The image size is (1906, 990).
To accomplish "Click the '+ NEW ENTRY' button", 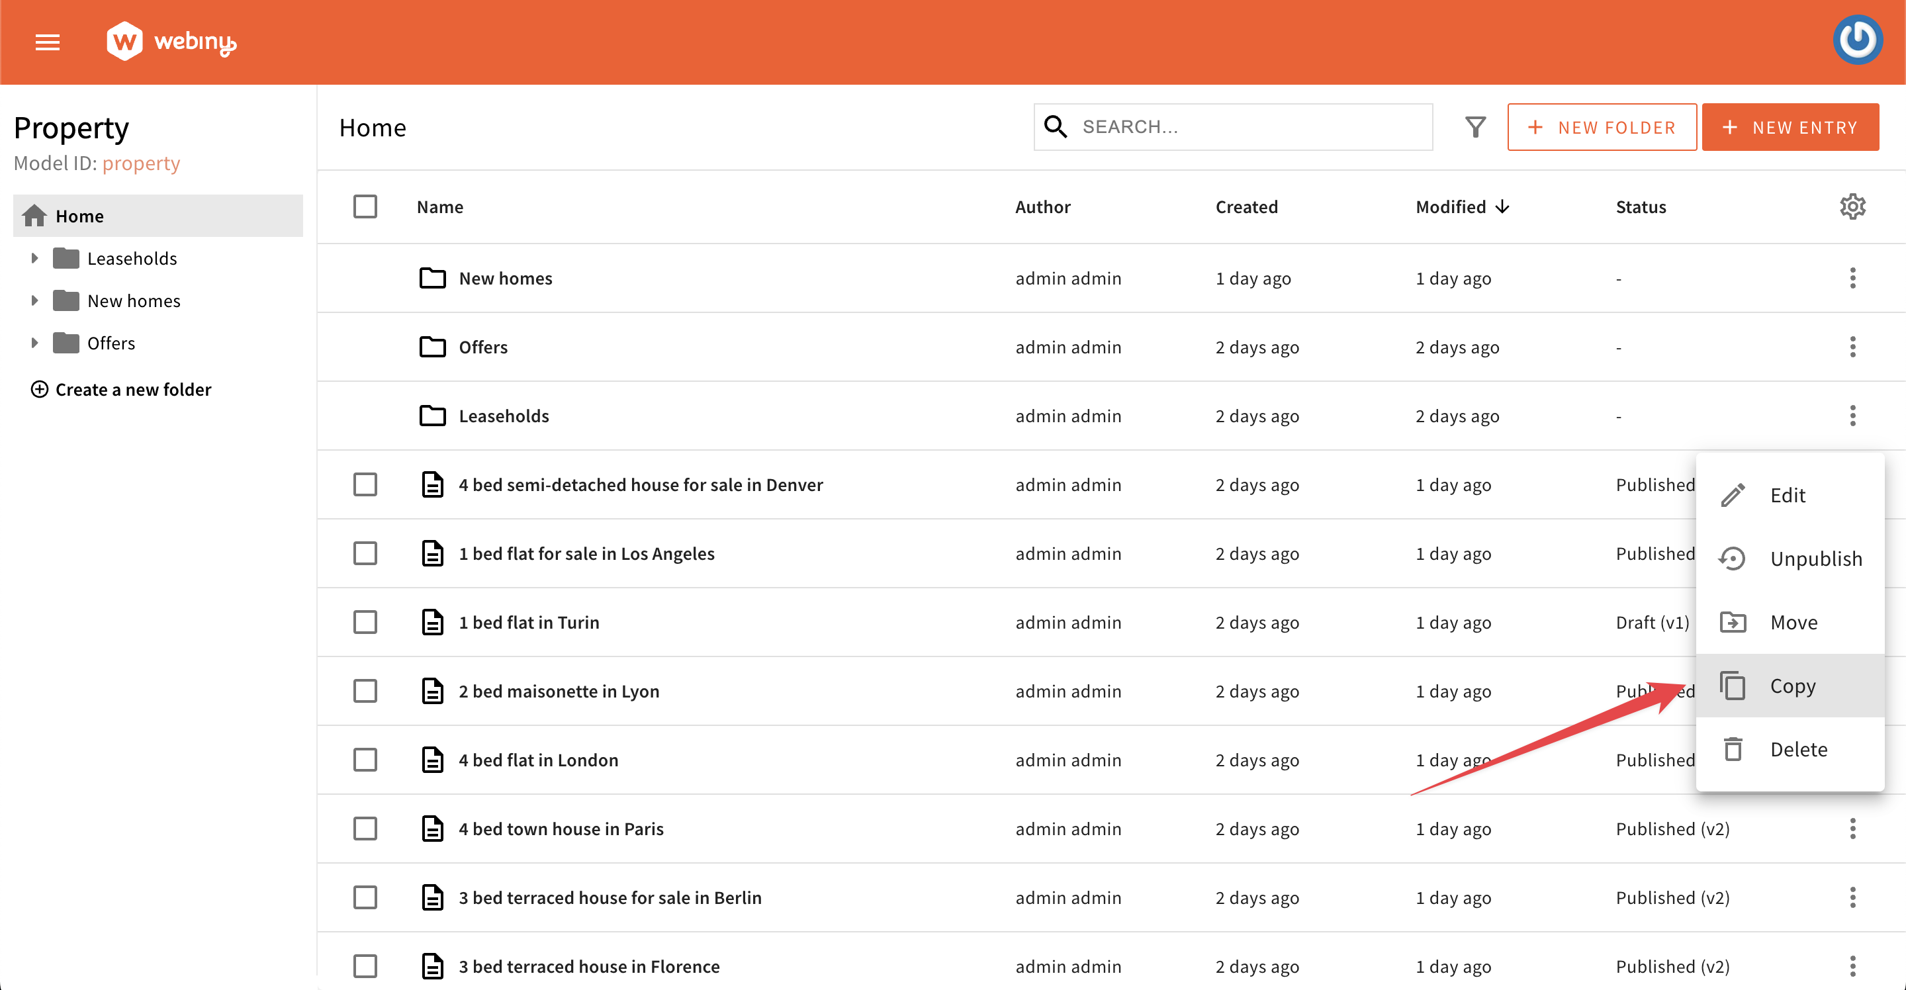I will (1793, 126).
